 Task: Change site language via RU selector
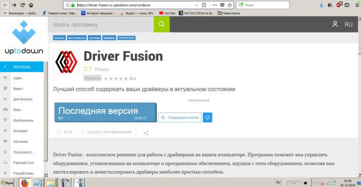click(348, 24)
